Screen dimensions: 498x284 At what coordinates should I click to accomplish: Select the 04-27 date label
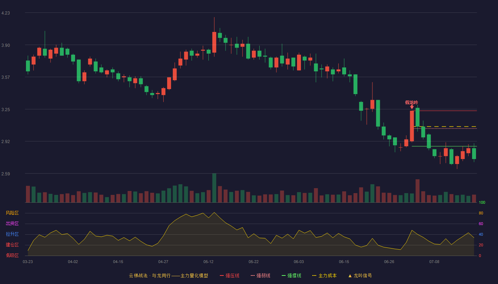point(163,262)
